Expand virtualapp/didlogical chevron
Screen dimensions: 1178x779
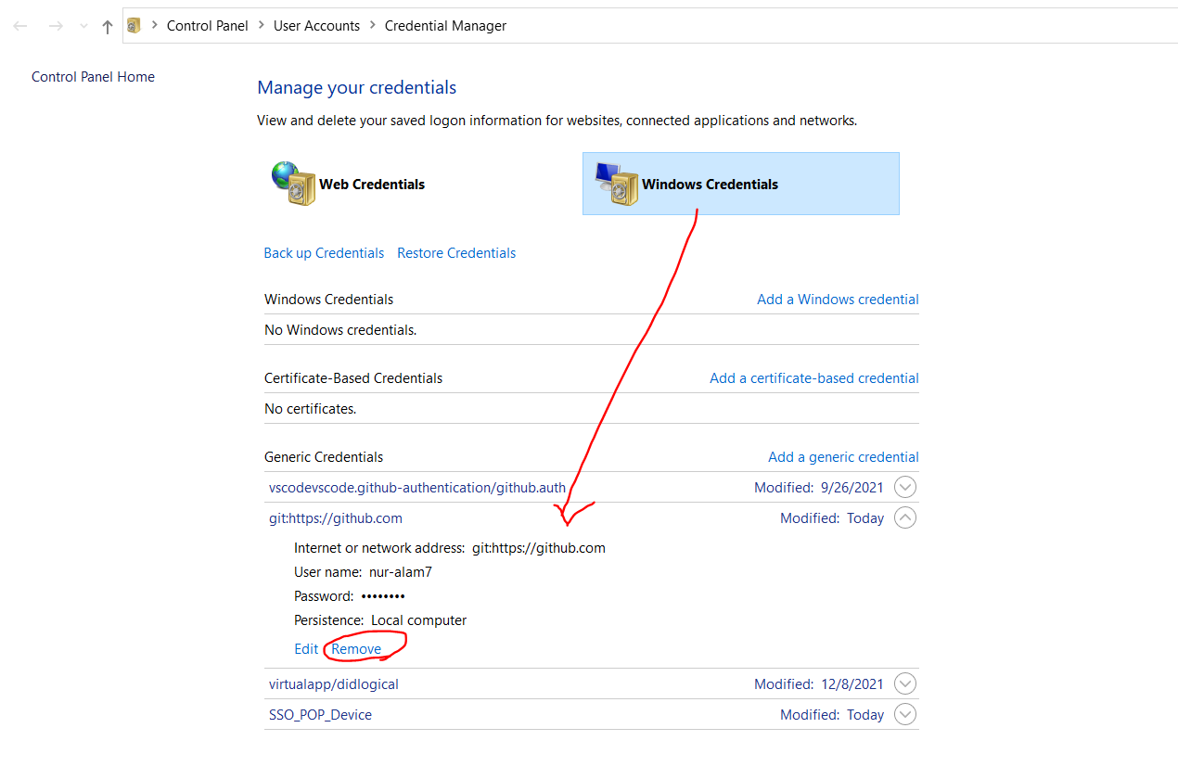(905, 683)
